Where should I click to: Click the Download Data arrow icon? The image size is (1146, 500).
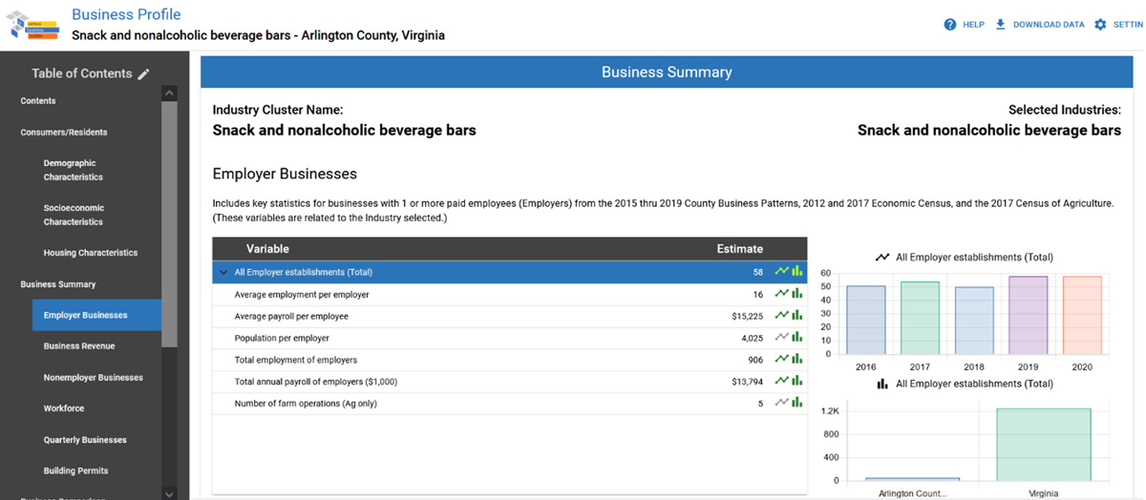1001,25
